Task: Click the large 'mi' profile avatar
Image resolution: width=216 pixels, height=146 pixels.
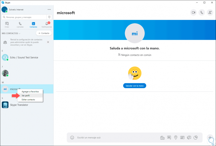Action: pyautogui.click(x=135, y=33)
